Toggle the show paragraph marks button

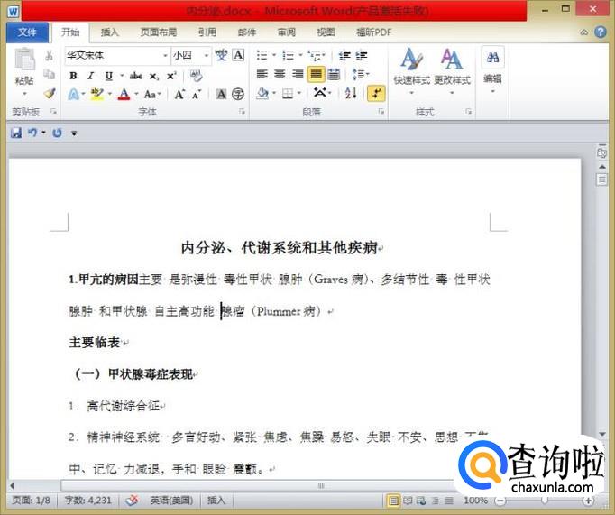pos(376,93)
